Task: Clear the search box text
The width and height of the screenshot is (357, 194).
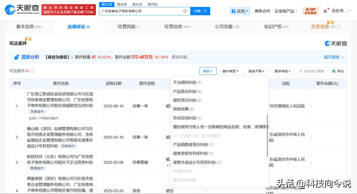Action: tap(185, 11)
